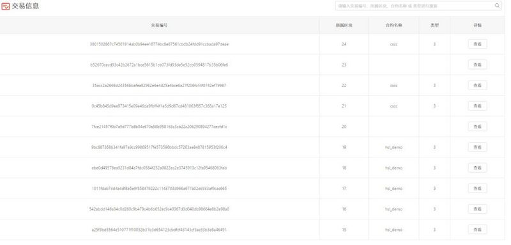Open 查看 details for block 22

pos(477,86)
